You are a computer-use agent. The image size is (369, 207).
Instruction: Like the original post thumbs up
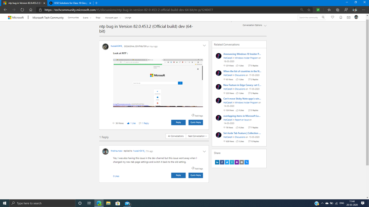[128, 123]
